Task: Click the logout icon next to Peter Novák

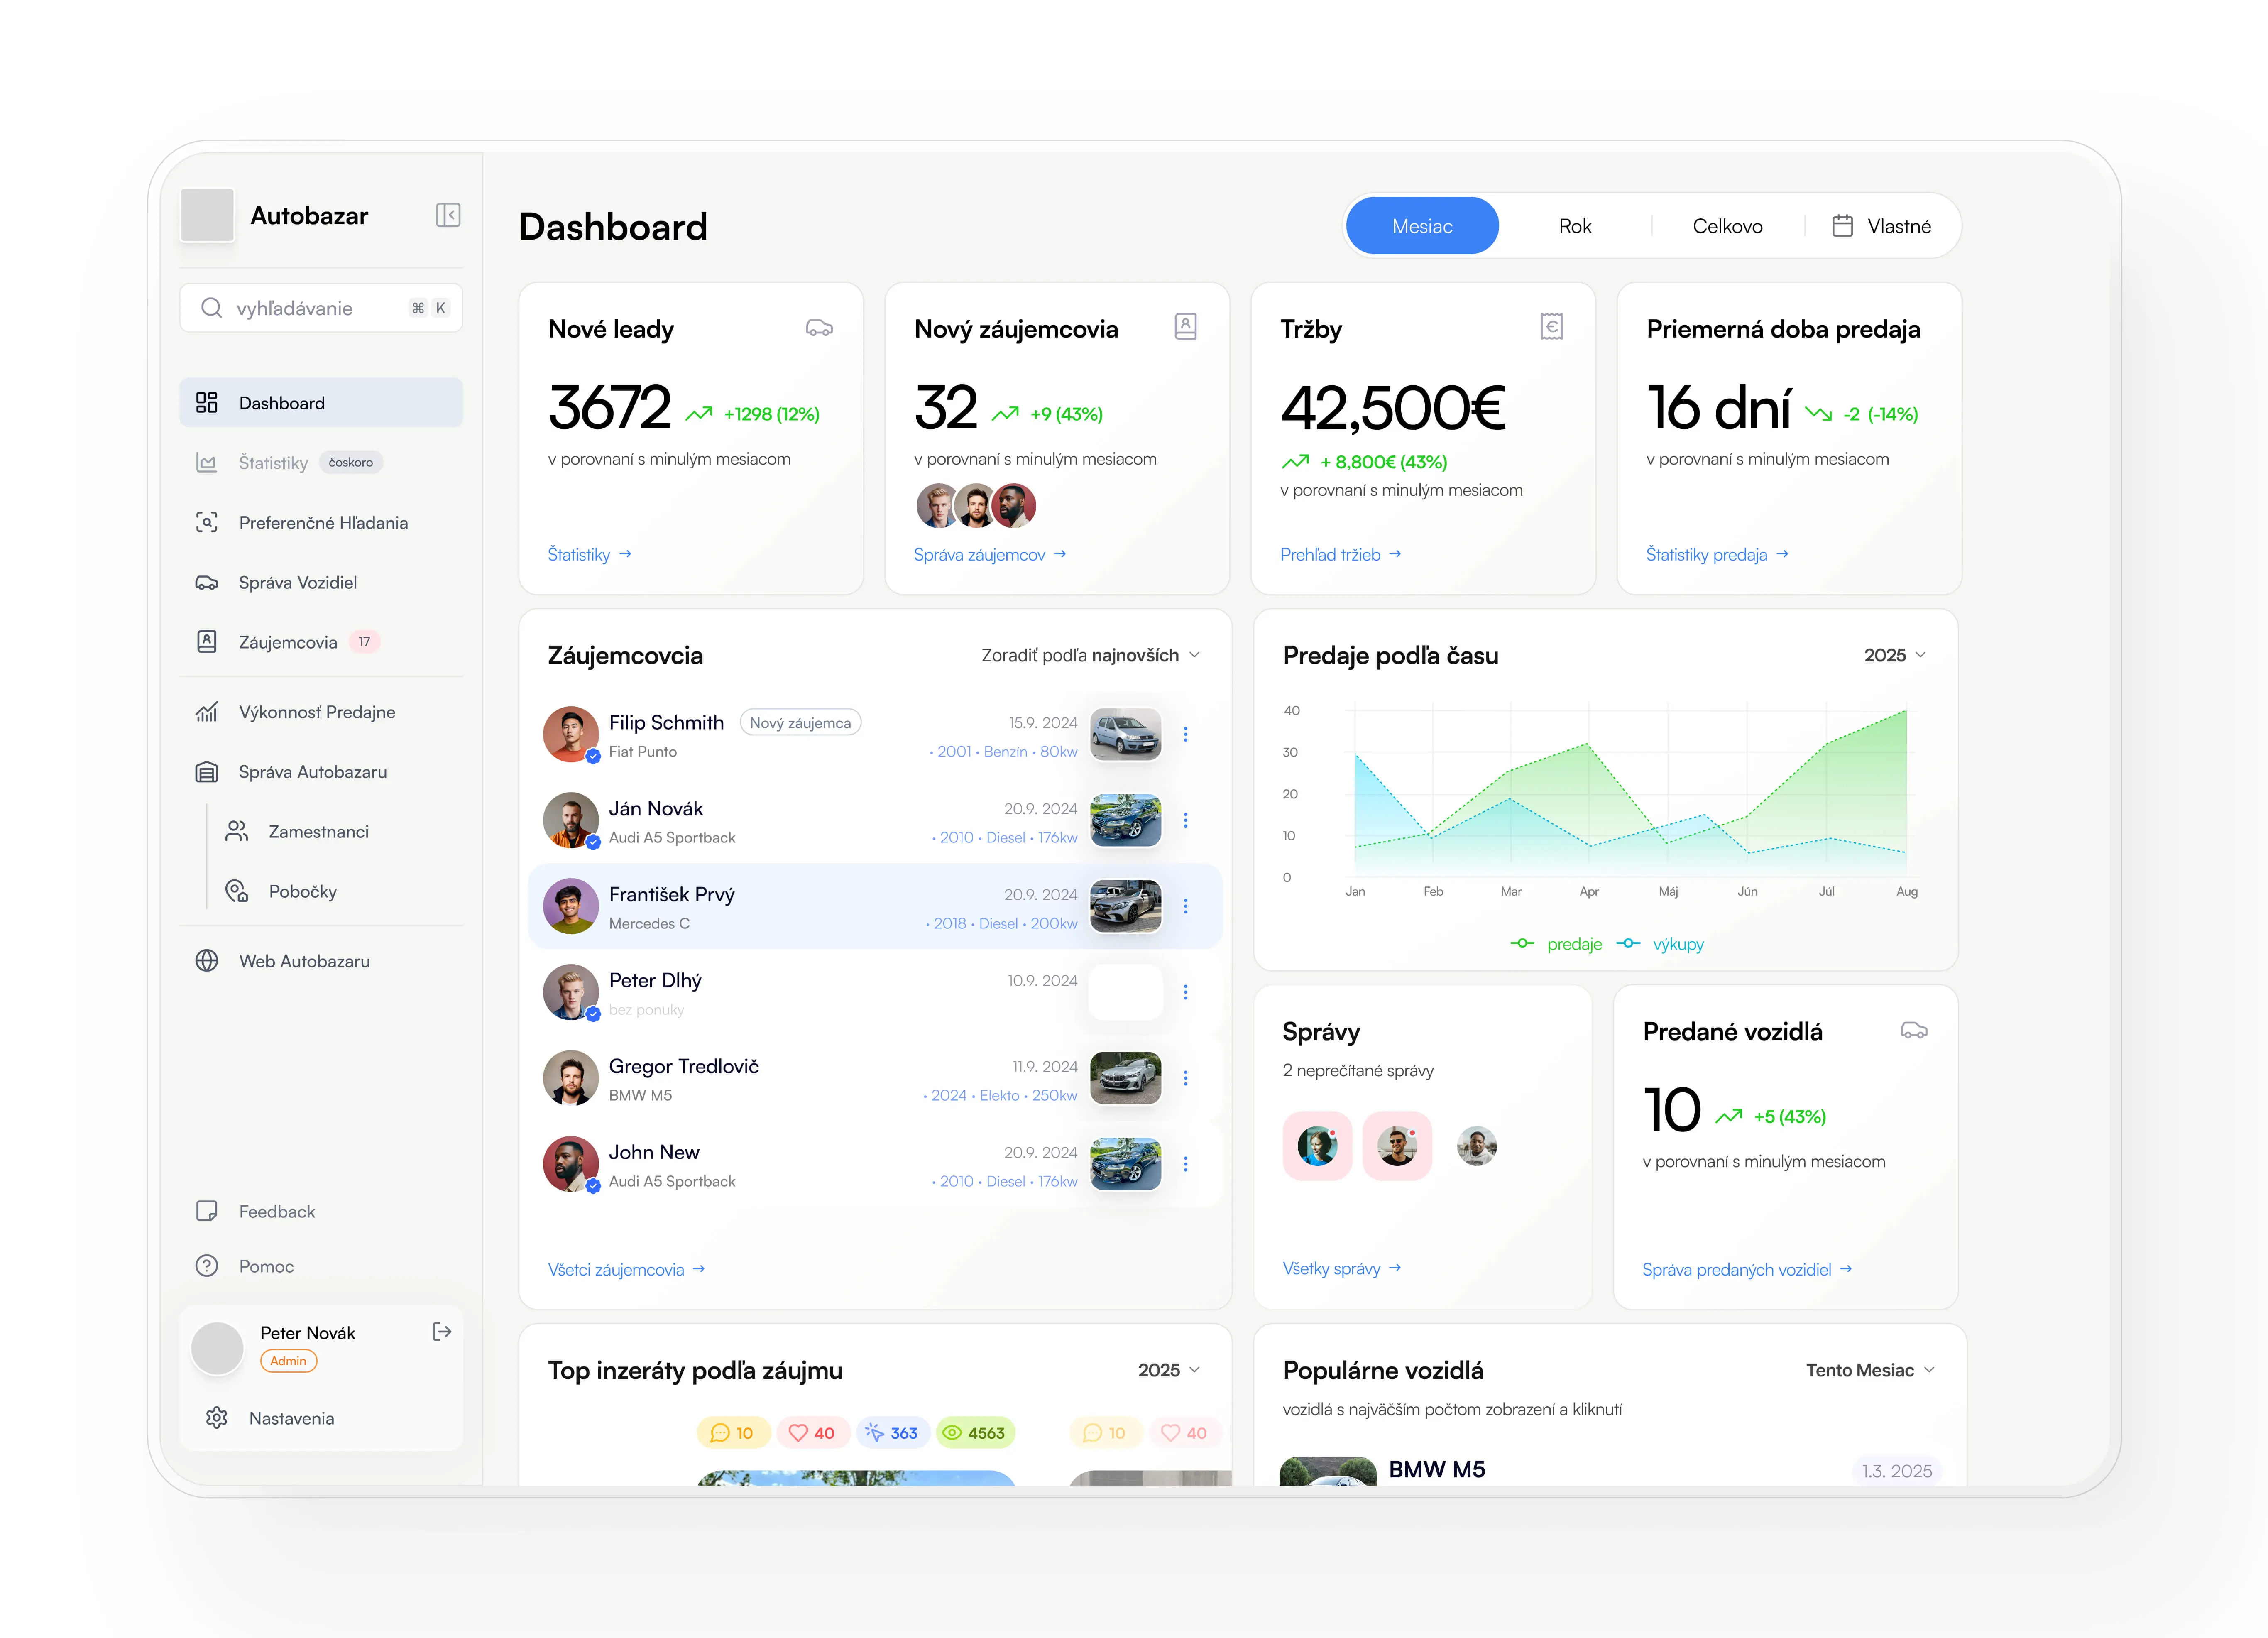Action: (442, 1331)
